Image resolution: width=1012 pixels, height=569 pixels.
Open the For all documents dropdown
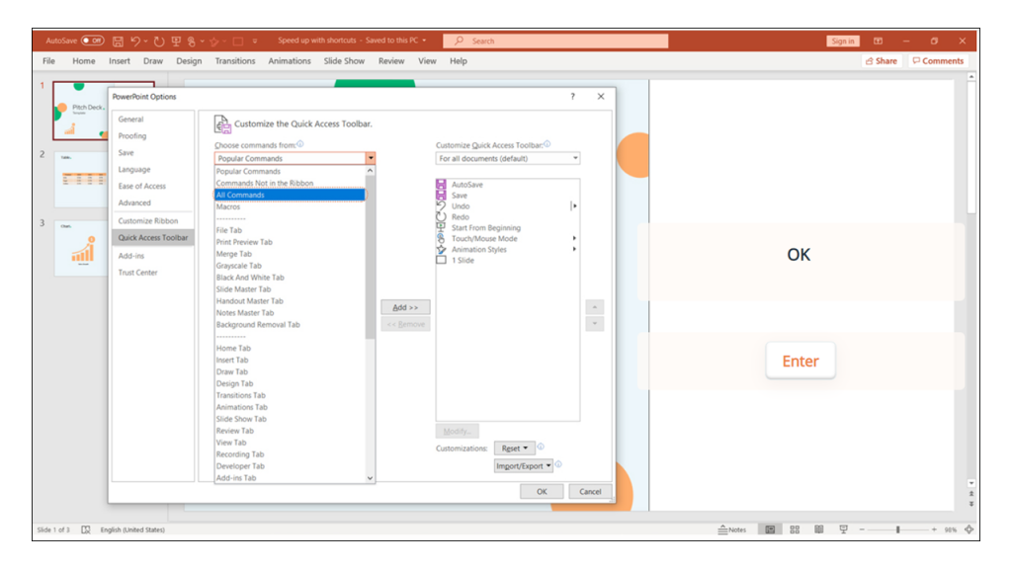(x=508, y=158)
